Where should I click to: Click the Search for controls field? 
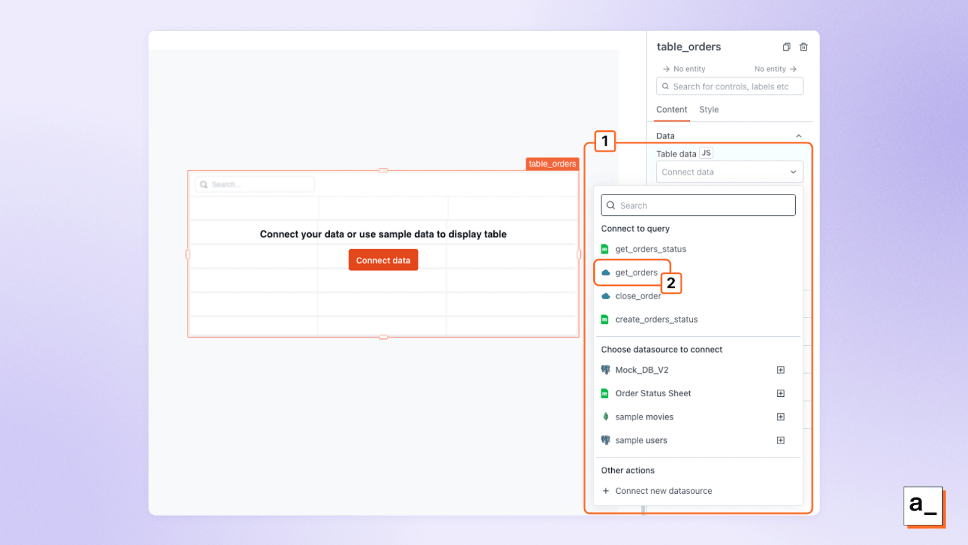pos(729,86)
